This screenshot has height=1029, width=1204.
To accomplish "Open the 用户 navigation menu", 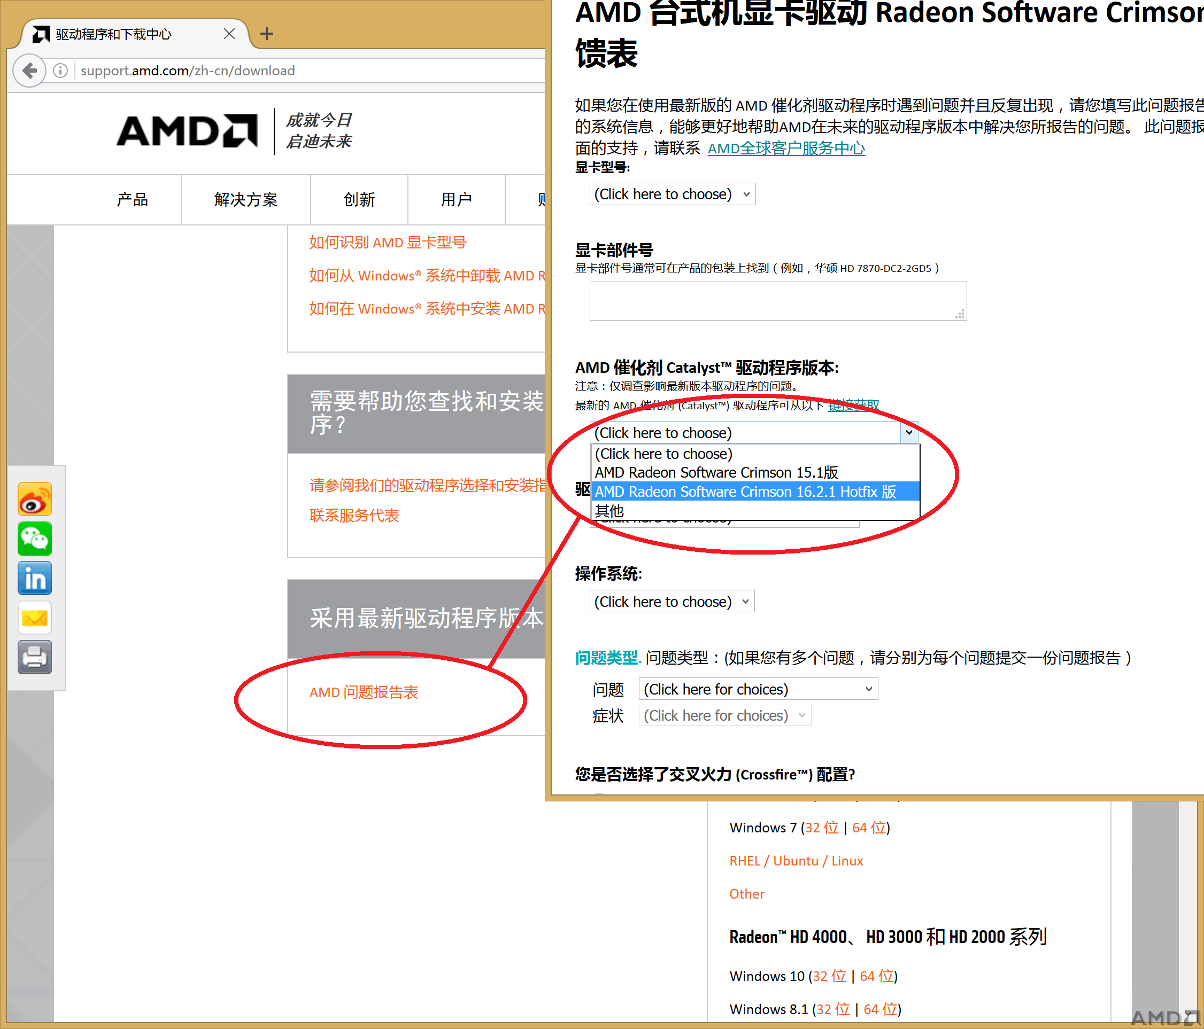I will (x=456, y=200).
